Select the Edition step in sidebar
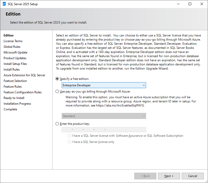 click(x=9, y=35)
